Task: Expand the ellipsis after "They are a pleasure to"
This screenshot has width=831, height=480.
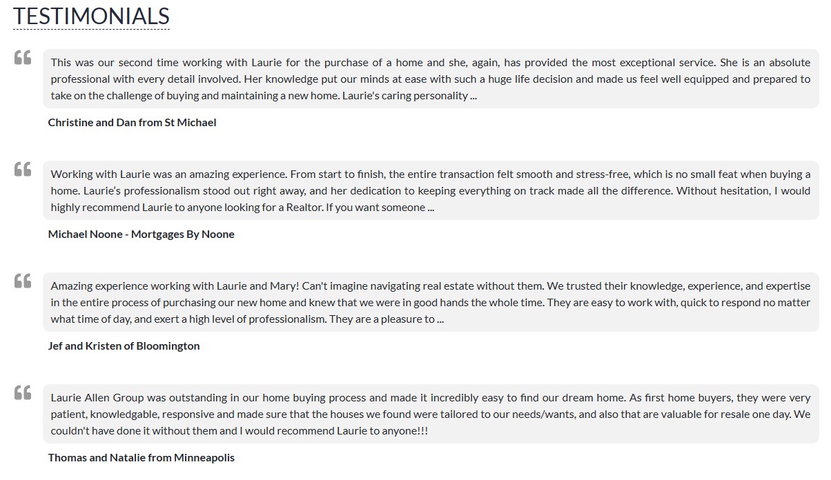Action: coord(440,319)
